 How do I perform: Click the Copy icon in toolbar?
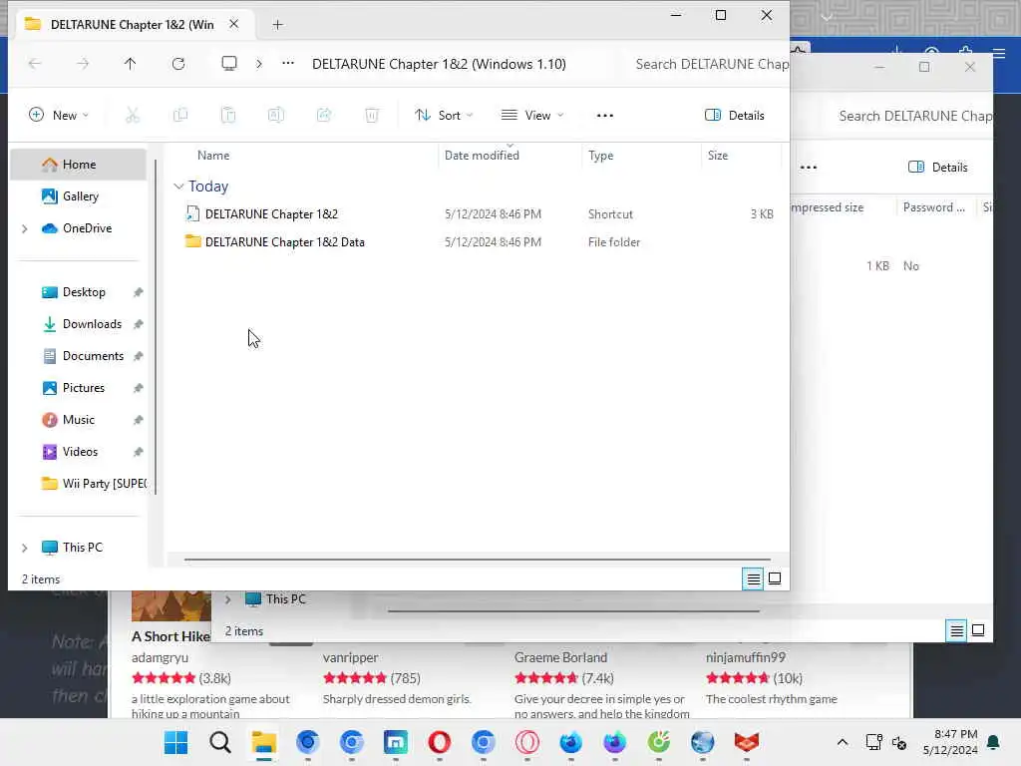180,116
